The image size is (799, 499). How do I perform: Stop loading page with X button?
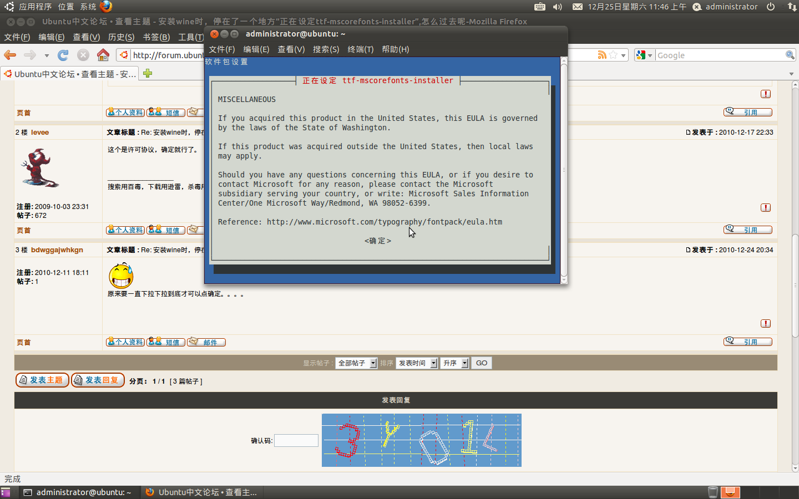83,55
